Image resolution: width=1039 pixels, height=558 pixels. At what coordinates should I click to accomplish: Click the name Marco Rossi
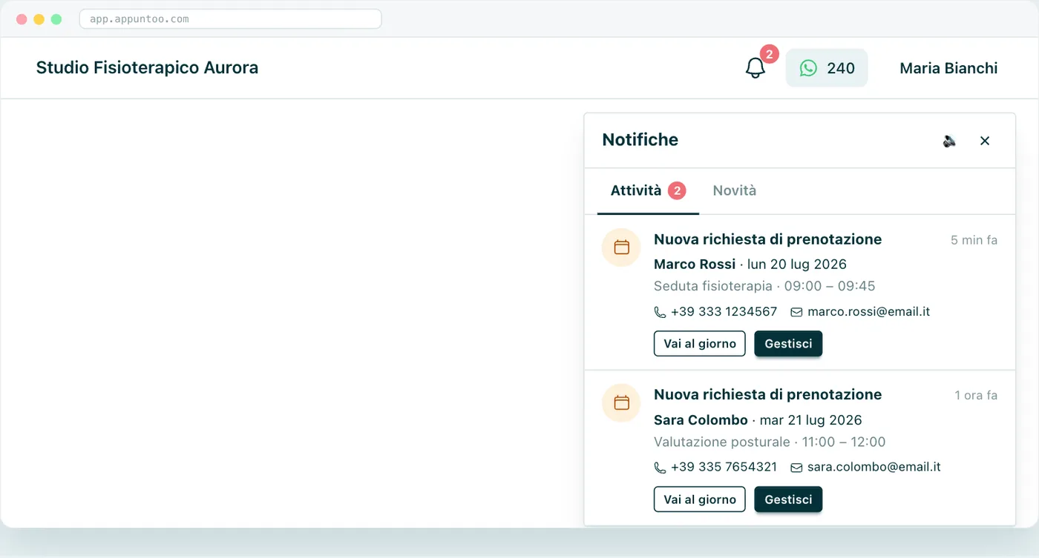click(x=695, y=265)
